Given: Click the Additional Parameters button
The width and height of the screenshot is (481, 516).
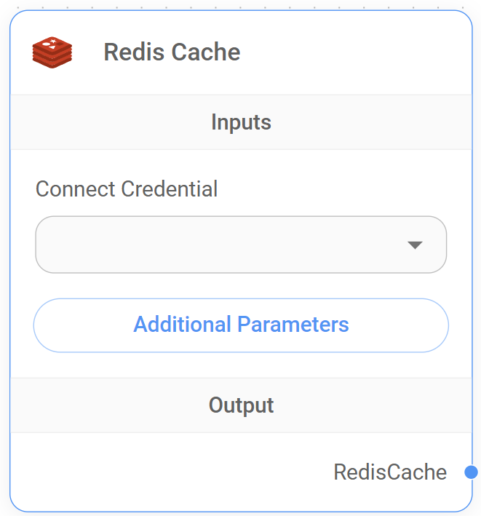Looking at the screenshot, I should tap(241, 325).
